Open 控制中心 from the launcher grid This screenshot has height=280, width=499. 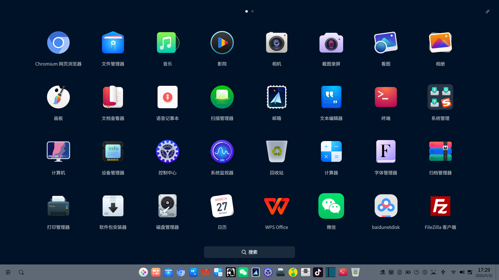(x=167, y=152)
